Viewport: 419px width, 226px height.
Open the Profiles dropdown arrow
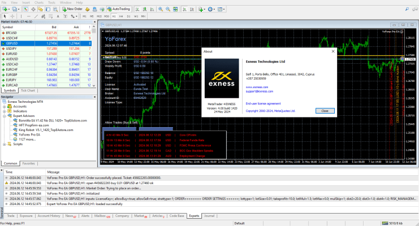[x=19, y=9]
